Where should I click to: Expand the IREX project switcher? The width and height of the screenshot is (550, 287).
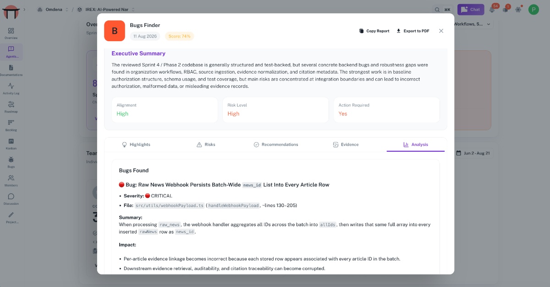[106, 9]
